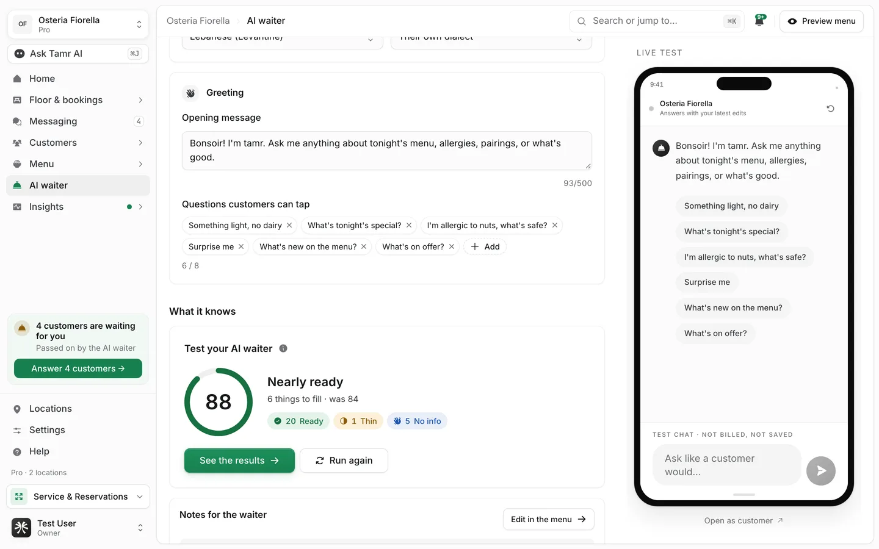Reset the live test chat

click(830, 109)
